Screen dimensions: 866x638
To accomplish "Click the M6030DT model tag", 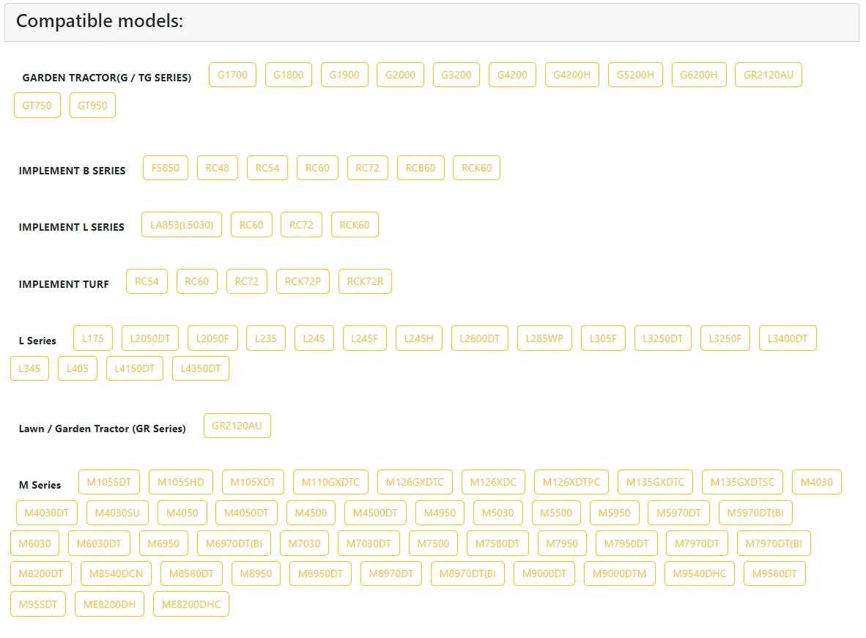I will click(99, 544).
